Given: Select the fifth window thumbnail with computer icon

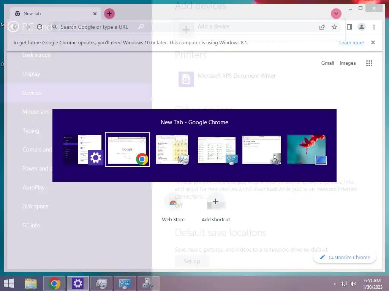Looking at the screenshot, I should point(262,150).
